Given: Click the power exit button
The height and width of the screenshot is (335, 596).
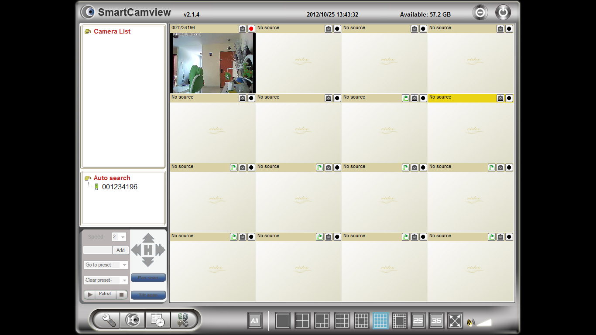Looking at the screenshot, I should 503,12.
